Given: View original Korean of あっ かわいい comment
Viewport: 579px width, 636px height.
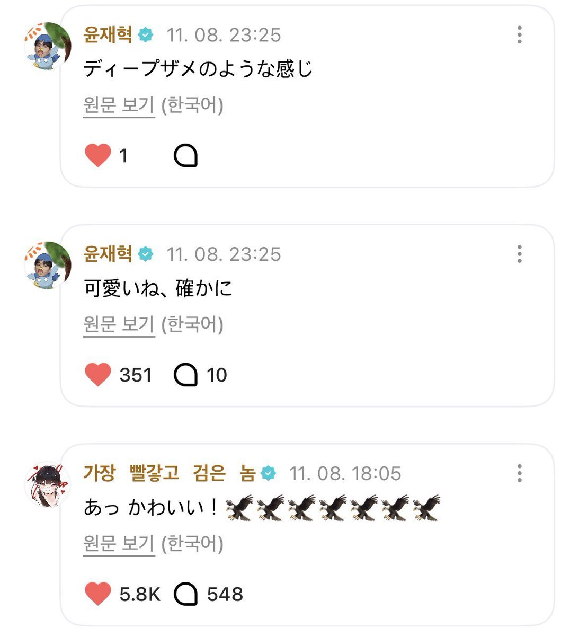Looking at the screenshot, I should coord(119,544).
